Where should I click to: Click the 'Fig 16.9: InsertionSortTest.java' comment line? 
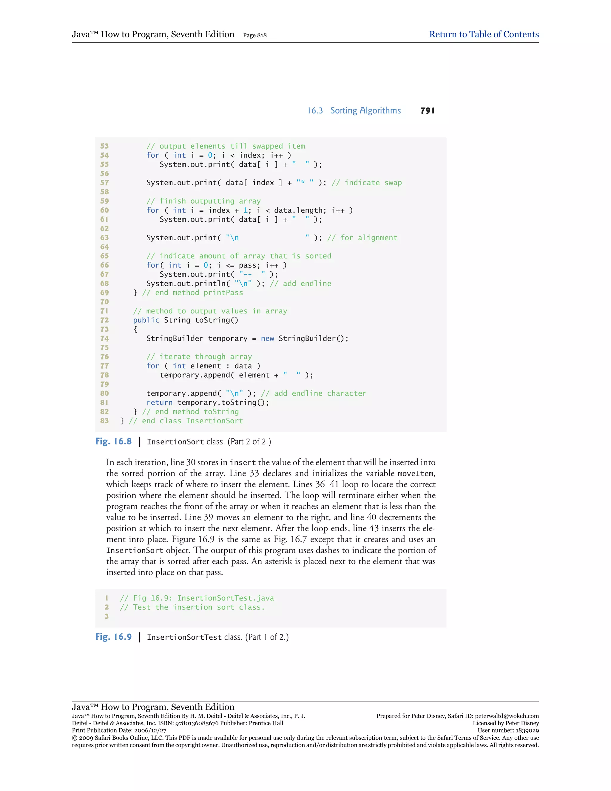[197, 598]
